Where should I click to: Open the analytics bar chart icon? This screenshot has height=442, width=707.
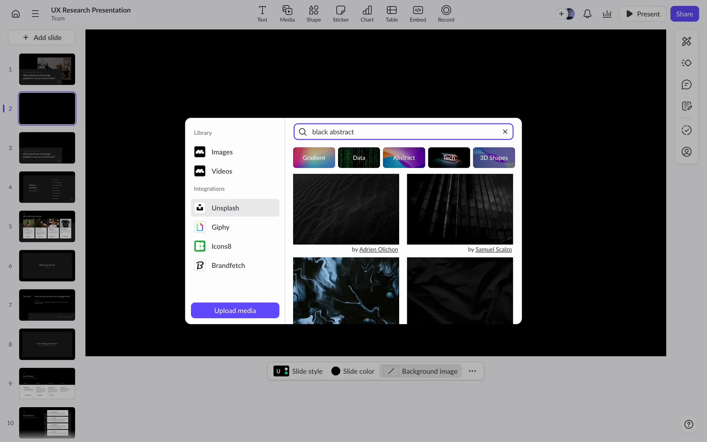point(607,14)
